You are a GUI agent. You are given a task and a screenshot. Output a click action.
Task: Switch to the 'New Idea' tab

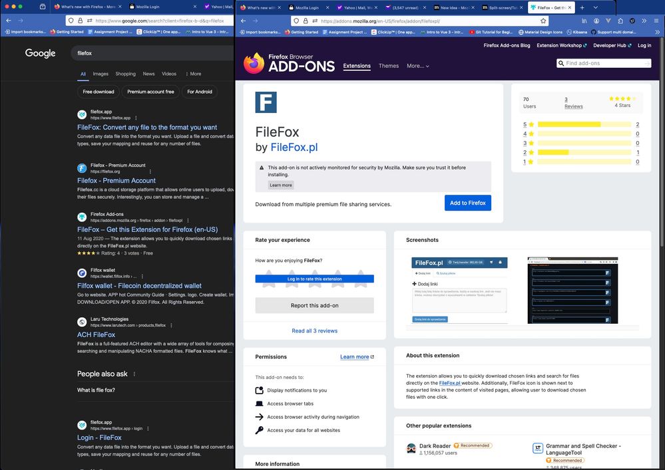(455, 7)
